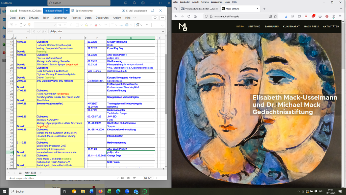
Task: Toggle bold formatting F button
Action: coord(71,25)
